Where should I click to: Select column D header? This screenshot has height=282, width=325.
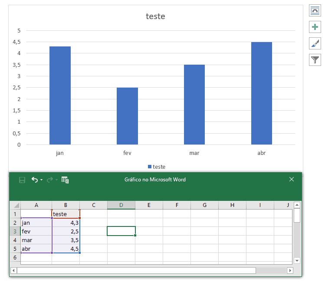click(121, 205)
